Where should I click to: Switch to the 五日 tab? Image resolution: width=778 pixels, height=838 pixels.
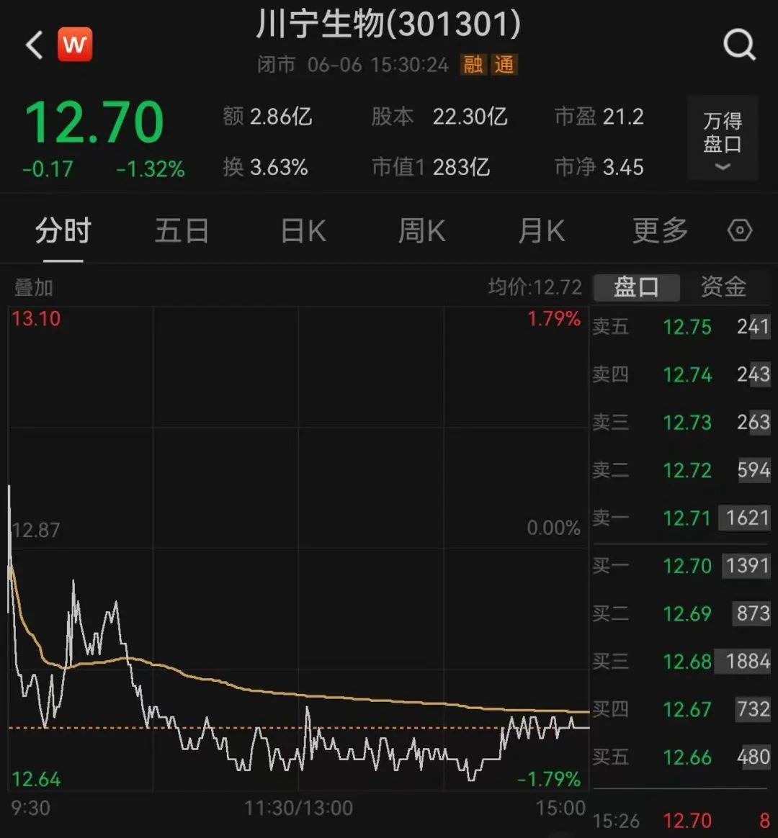click(x=182, y=231)
